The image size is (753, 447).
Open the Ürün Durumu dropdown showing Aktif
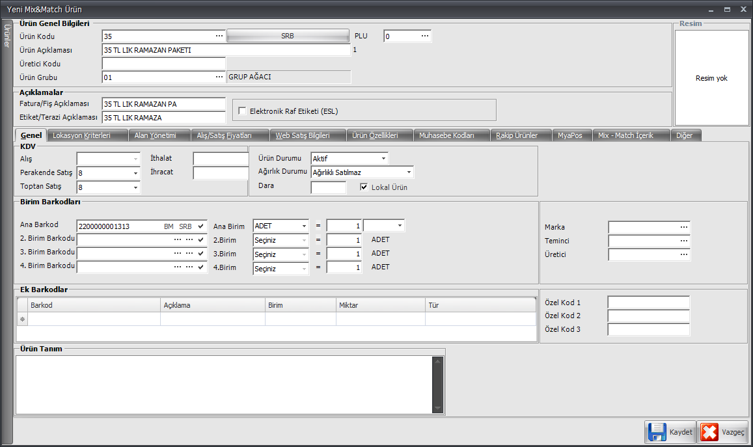pyautogui.click(x=384, y=159)
